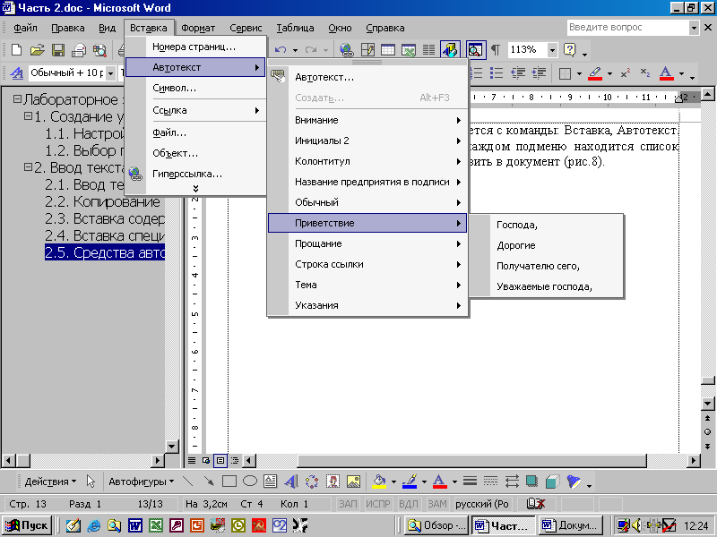Toggle ЗАП macro recording indicator
The image size is (717, 537).
pos(348,504)
